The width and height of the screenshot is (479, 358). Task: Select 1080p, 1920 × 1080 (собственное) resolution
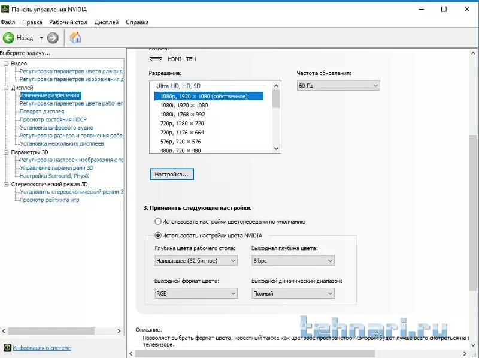click(208, 96)
